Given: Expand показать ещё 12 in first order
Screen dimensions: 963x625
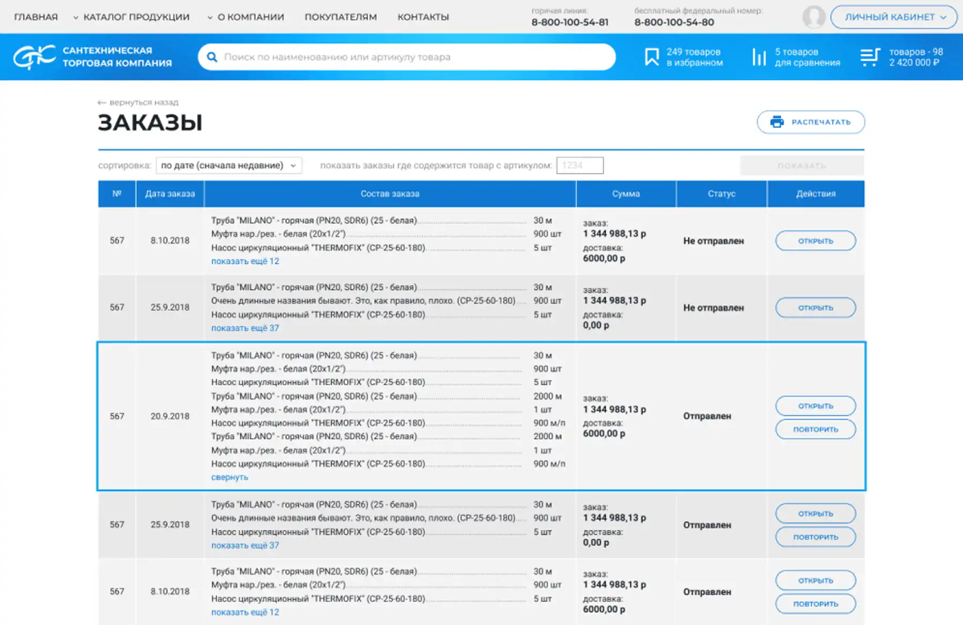Looking at the screenshot, I should [245, 261].
